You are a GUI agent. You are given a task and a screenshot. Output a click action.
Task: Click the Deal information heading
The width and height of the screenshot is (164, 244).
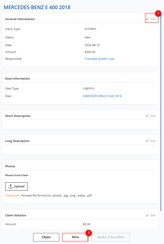pyautogui.click(x=17, y=79)
